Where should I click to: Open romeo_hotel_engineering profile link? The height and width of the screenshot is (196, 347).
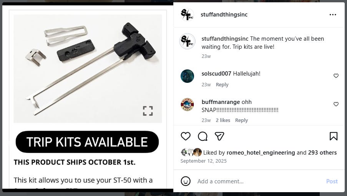261,153
